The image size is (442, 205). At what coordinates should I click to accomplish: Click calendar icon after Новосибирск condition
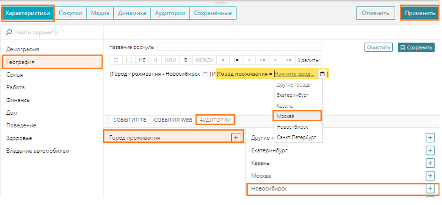click(205, 74)
